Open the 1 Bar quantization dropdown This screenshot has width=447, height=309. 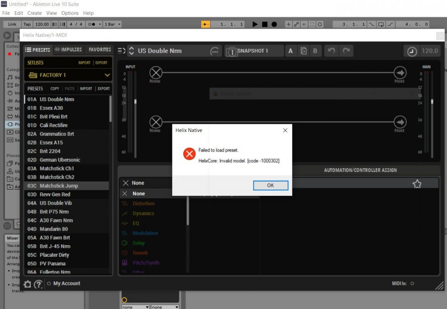pos(112,24)
